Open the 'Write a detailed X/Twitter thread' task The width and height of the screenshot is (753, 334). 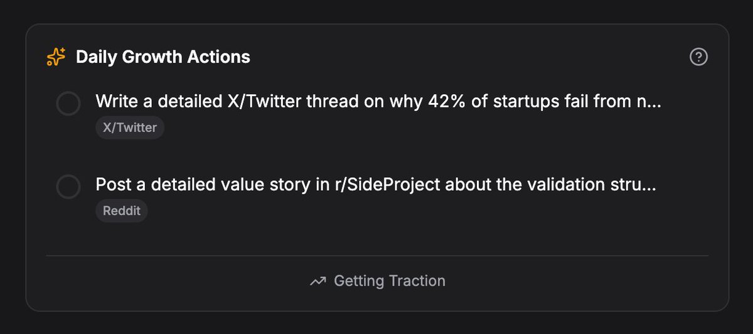pos(378,102)
